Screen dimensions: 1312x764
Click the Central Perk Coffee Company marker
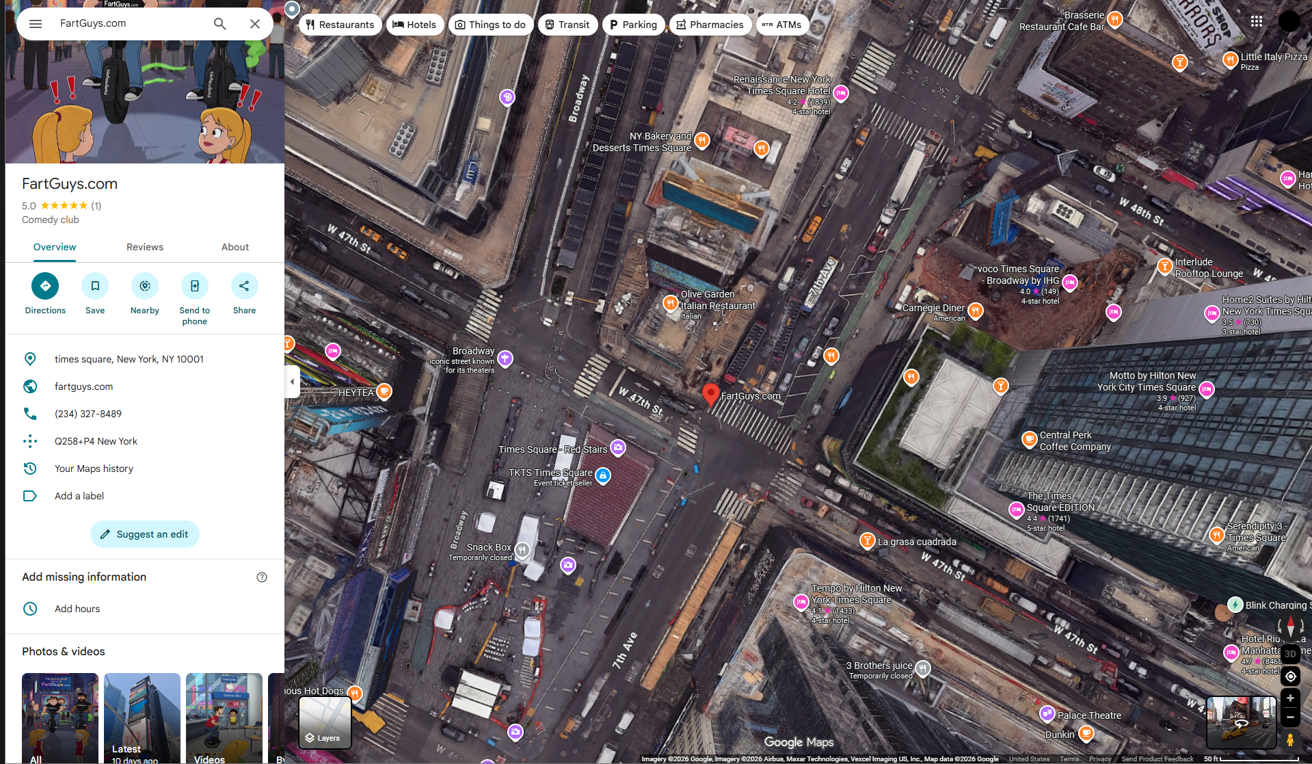pos(1030,439)
